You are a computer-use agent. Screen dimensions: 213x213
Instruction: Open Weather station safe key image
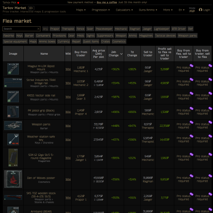click(x=13, y=139)
